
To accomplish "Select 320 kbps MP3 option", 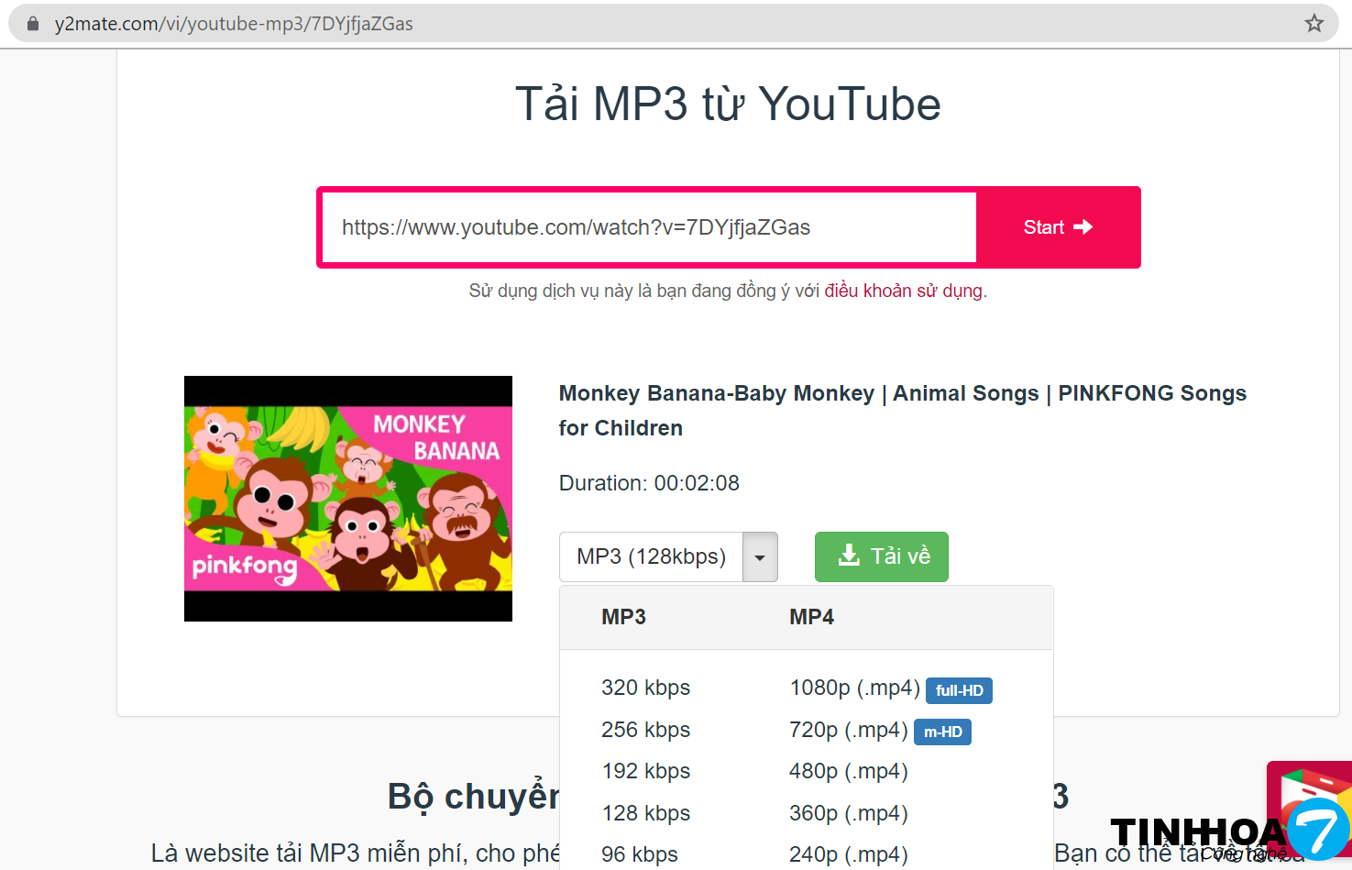I will point(645,688).
